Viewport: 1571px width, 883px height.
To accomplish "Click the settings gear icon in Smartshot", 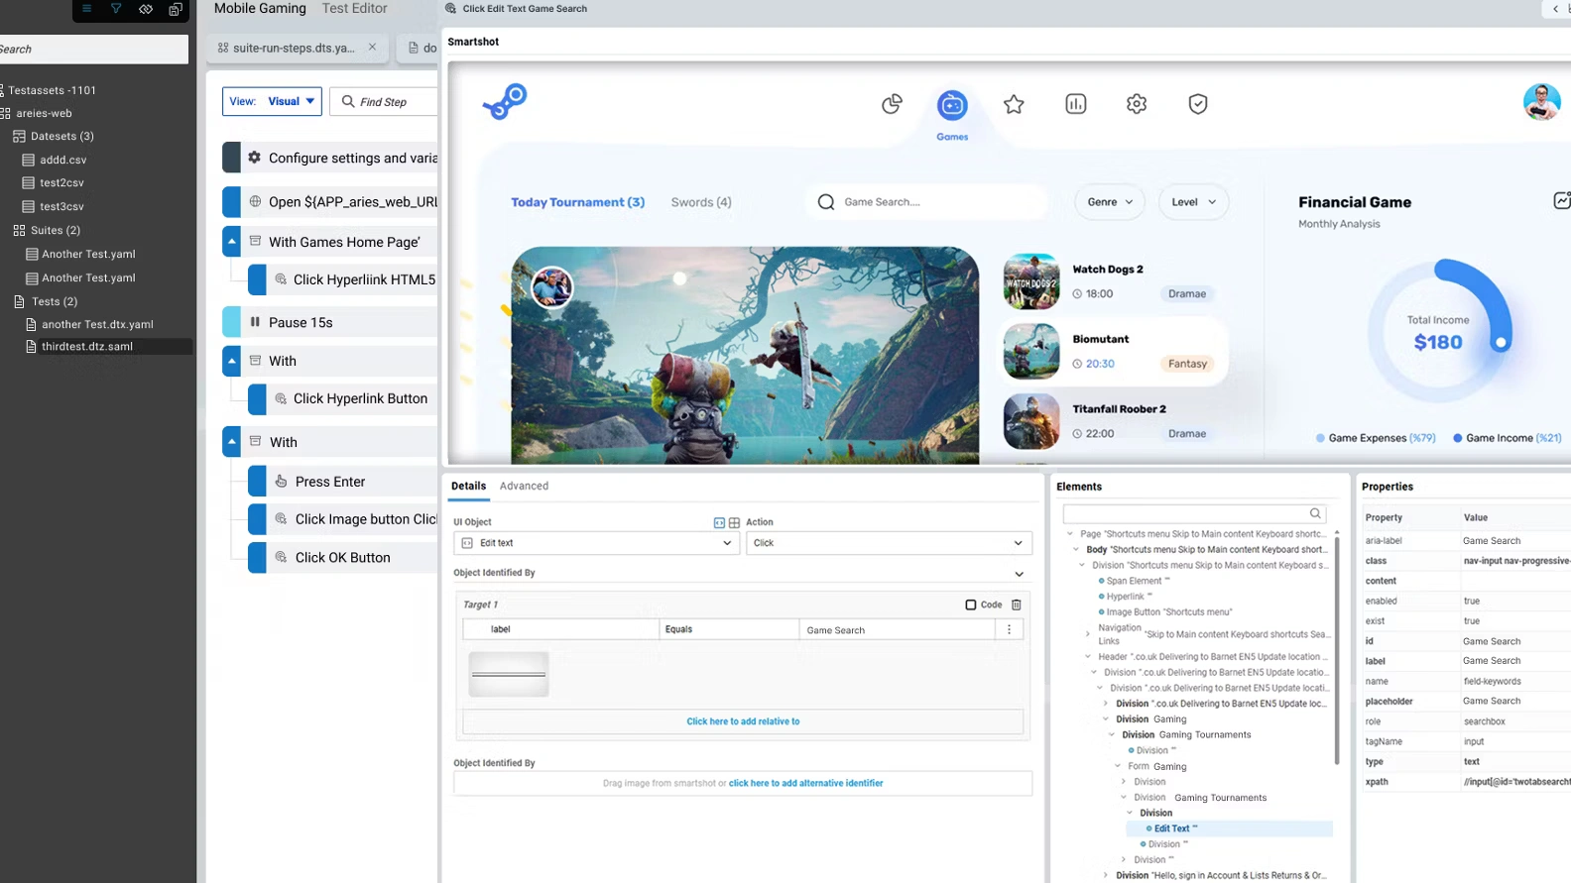I will (1137, 104).
